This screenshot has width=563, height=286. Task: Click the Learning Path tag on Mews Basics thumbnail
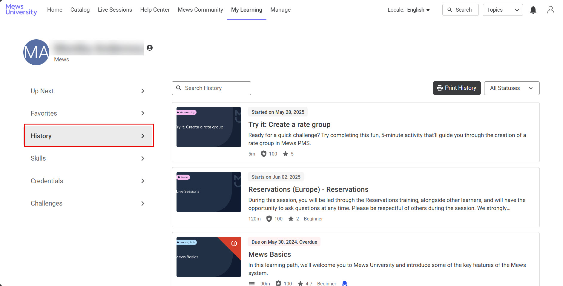click(187, 242)
